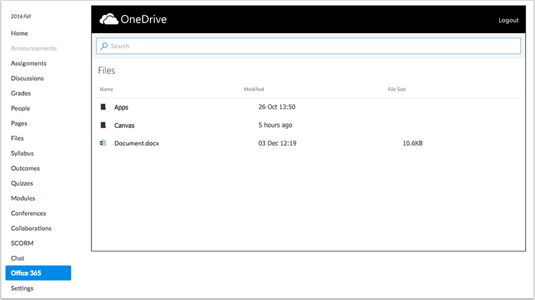
Task: Open the Collaborations page
Action: pos(31,228)
